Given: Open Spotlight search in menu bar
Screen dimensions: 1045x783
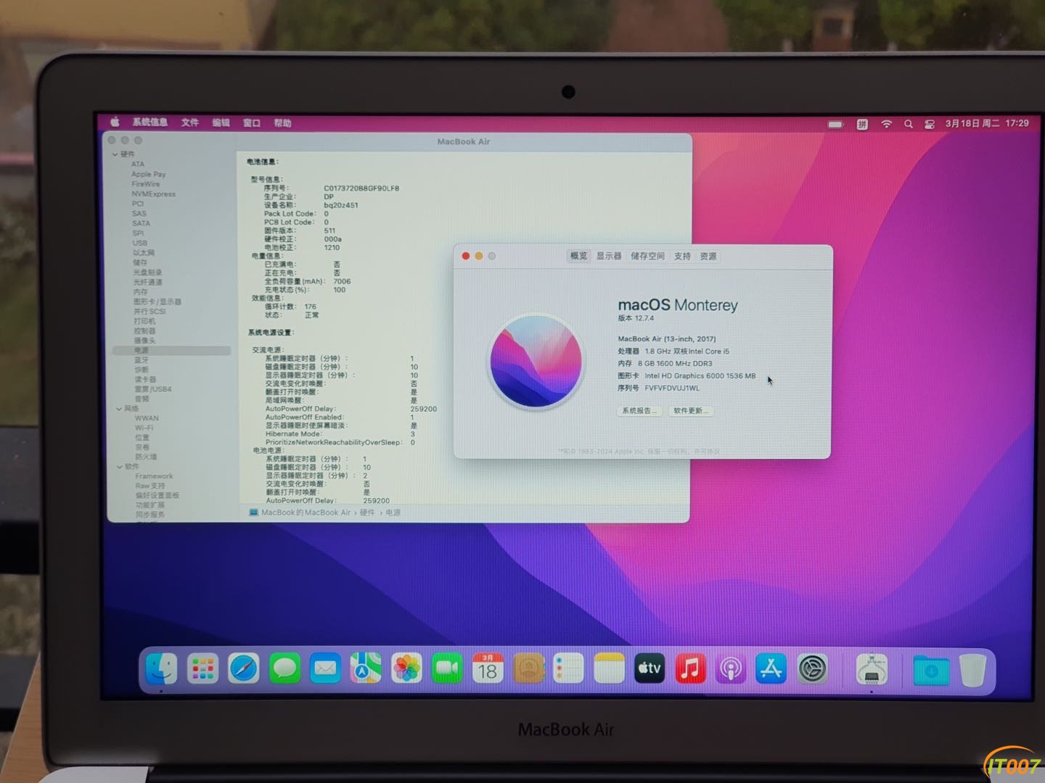Looking at the screenshot, I should pos(908,124).
